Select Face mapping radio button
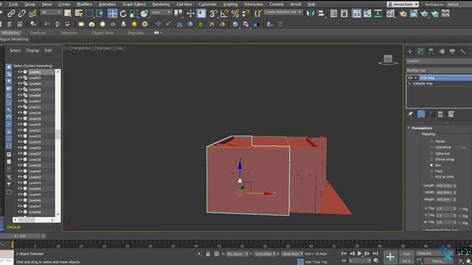This screenshot has height=265, width=472. click(x=431, y=171)
